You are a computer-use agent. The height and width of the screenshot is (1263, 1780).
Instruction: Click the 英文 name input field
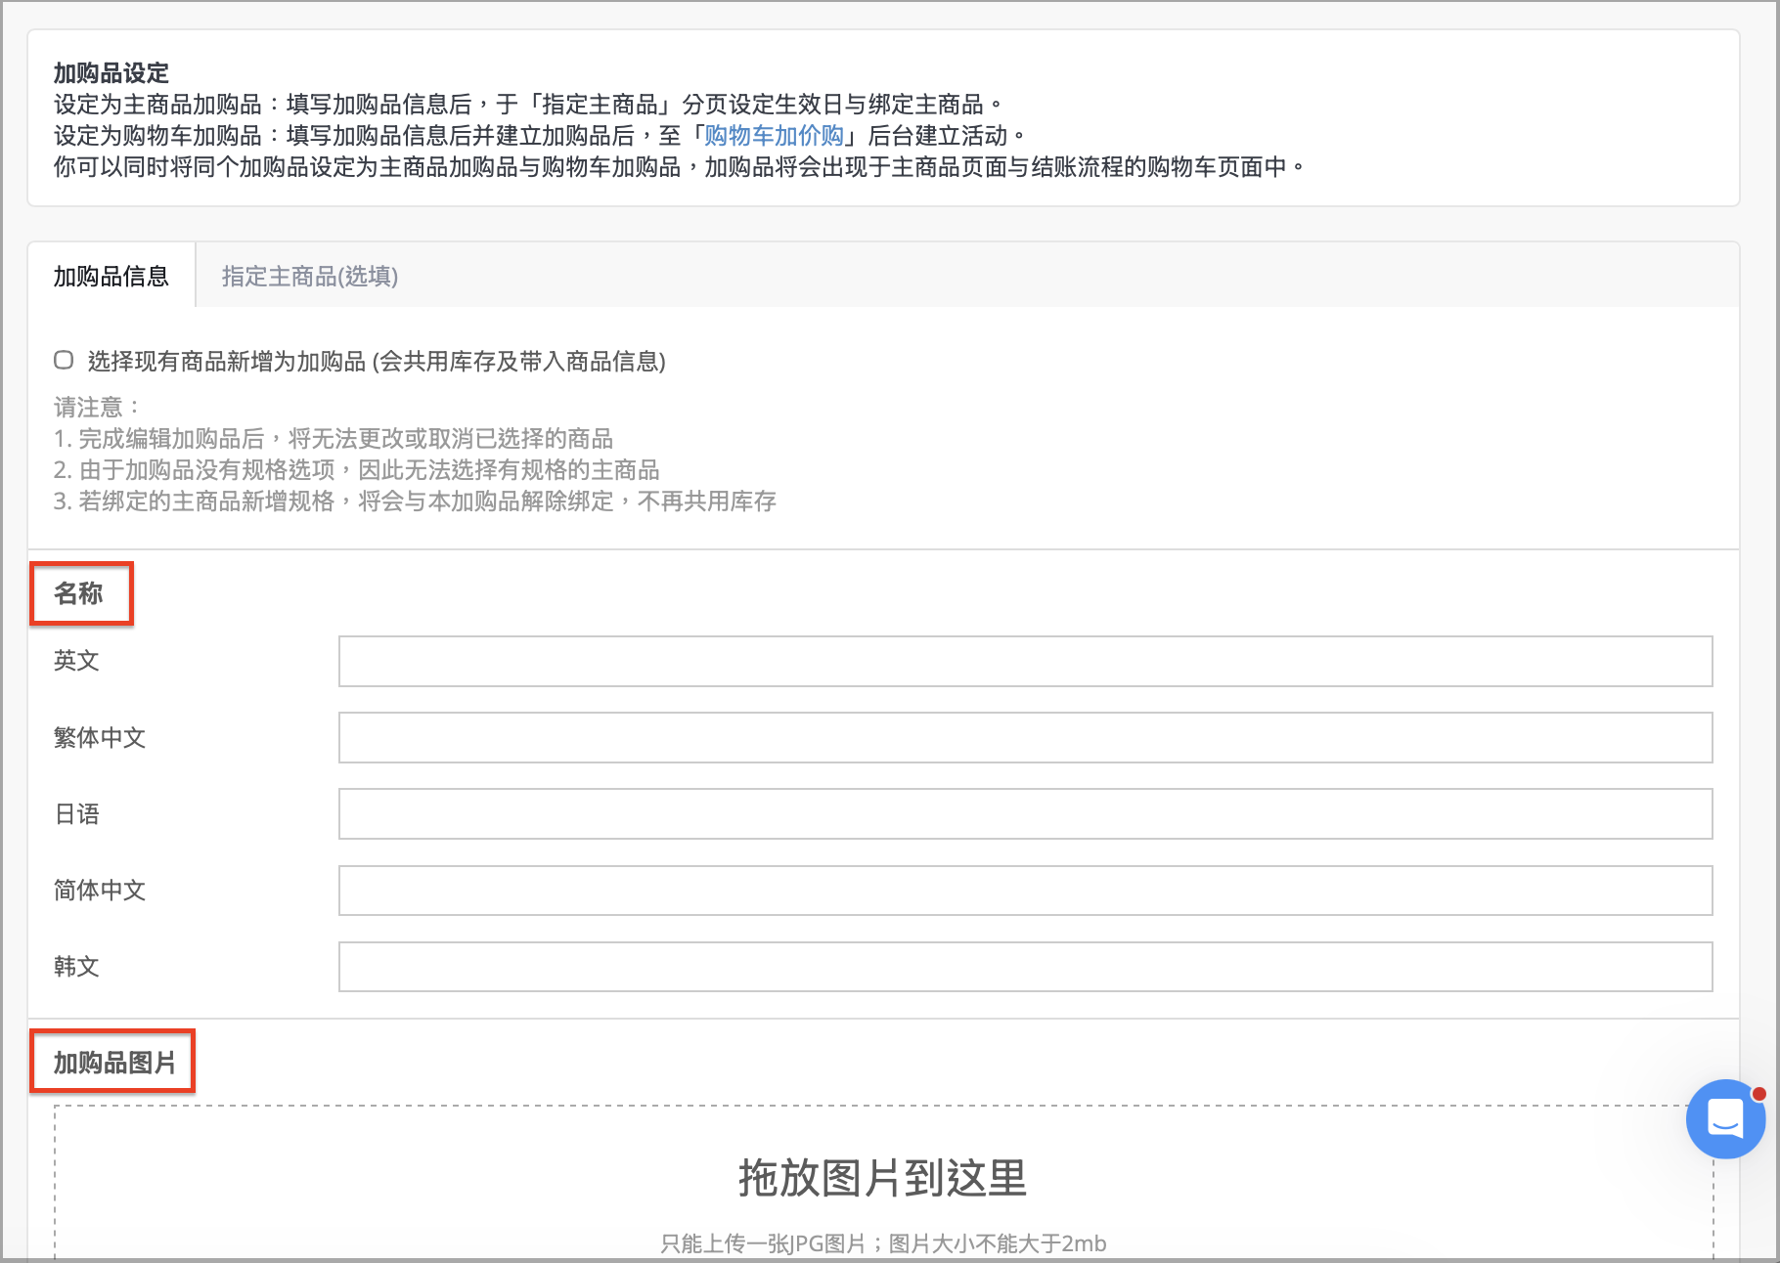pos(1025,662)
